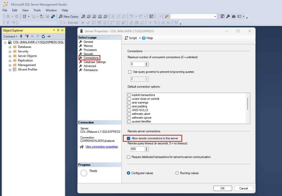Viewport: 282px width, 196px height.
Task: Open the search combo box dropdown in toolbar
Action: click(x=215, y=17)
